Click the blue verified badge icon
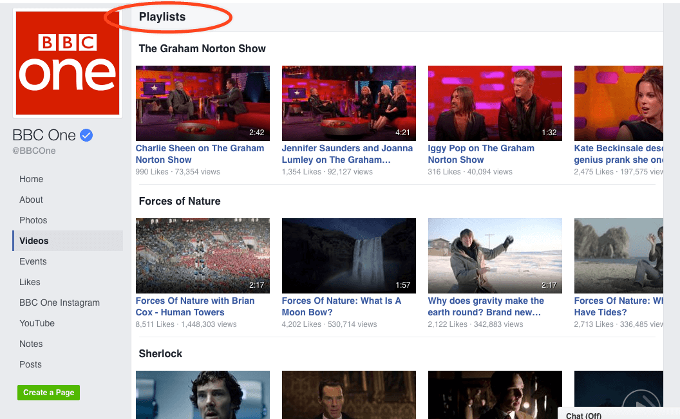Viewport: 680px width, 419px height. [x=86, y=135]
